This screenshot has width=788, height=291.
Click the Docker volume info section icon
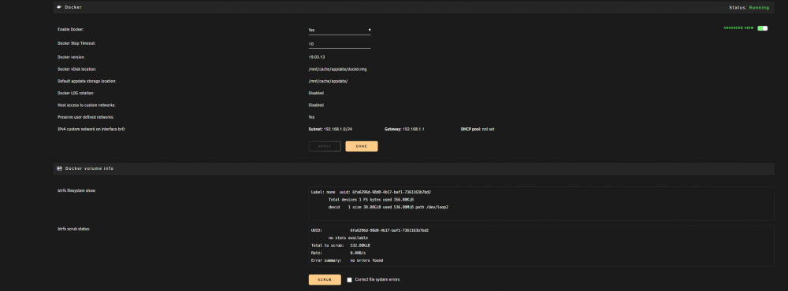tap(59, 168)
